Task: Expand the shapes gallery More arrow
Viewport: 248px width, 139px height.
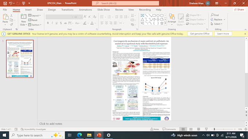Action: click(166, 23)
